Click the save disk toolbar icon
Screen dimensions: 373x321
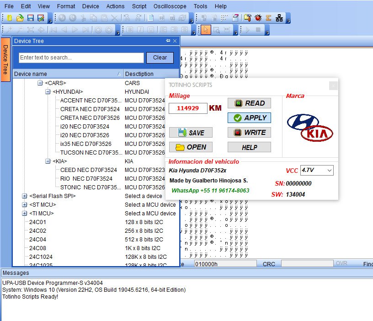point(31,18)
